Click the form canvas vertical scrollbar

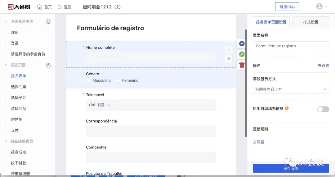click(246, 84)
